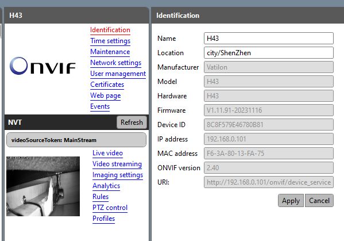Click the ONVIF version label
The height and width of the screenshot is (241, 344).
179,168
